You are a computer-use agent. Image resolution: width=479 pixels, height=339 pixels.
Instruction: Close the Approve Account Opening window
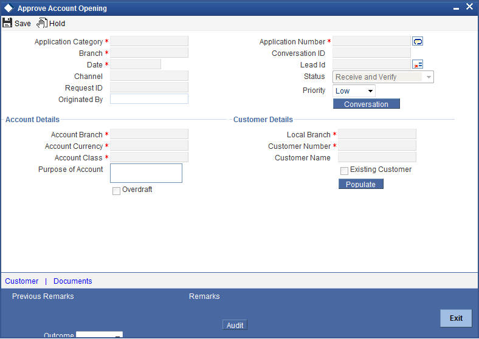pos(469,7)
